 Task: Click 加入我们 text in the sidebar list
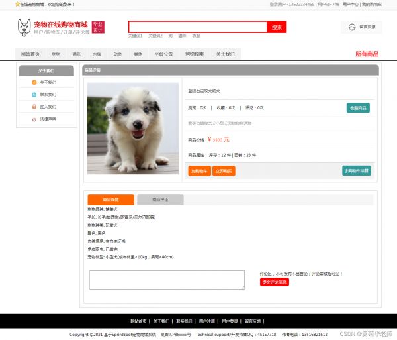pos(48,107)
